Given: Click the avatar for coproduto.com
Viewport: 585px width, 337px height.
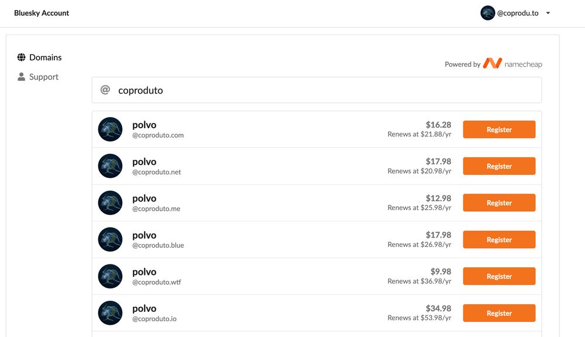Looking at the screenshot, I should (x=110, y=129).
